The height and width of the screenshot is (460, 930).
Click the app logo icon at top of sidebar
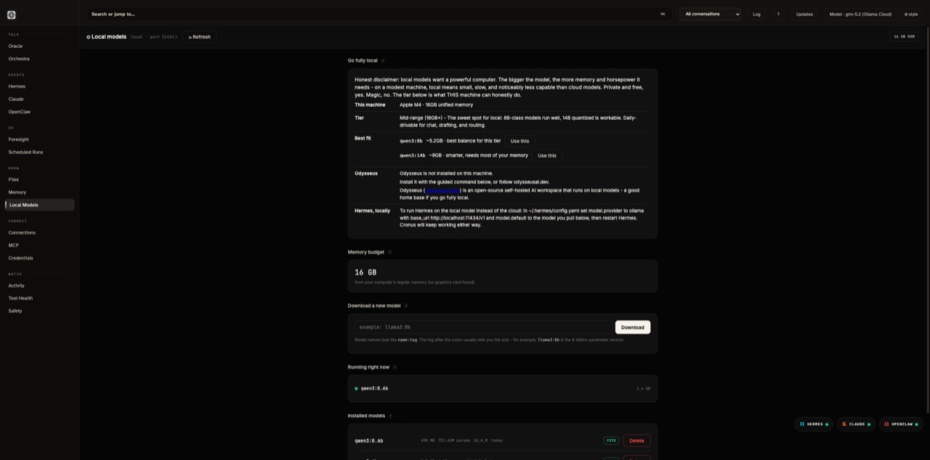pos(11,15)
